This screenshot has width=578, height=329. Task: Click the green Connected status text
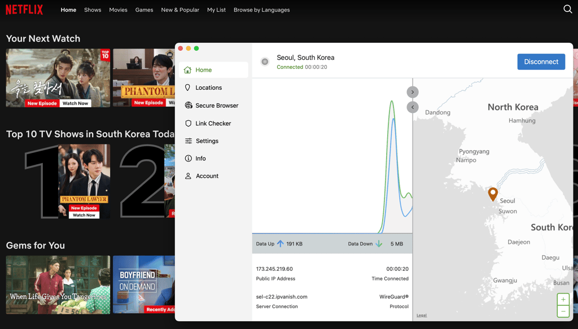pos(290,67)
